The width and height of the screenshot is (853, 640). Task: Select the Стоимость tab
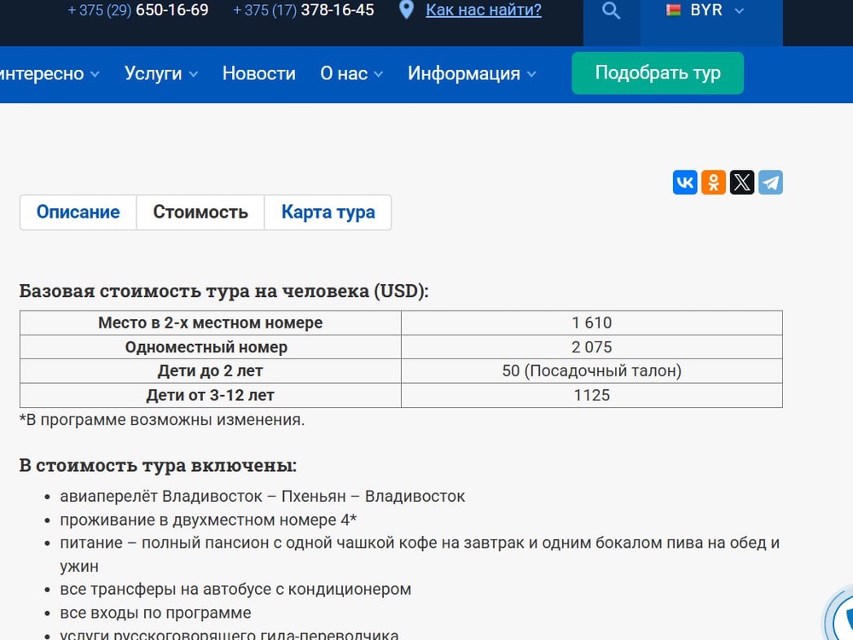[x=200, y=212]
